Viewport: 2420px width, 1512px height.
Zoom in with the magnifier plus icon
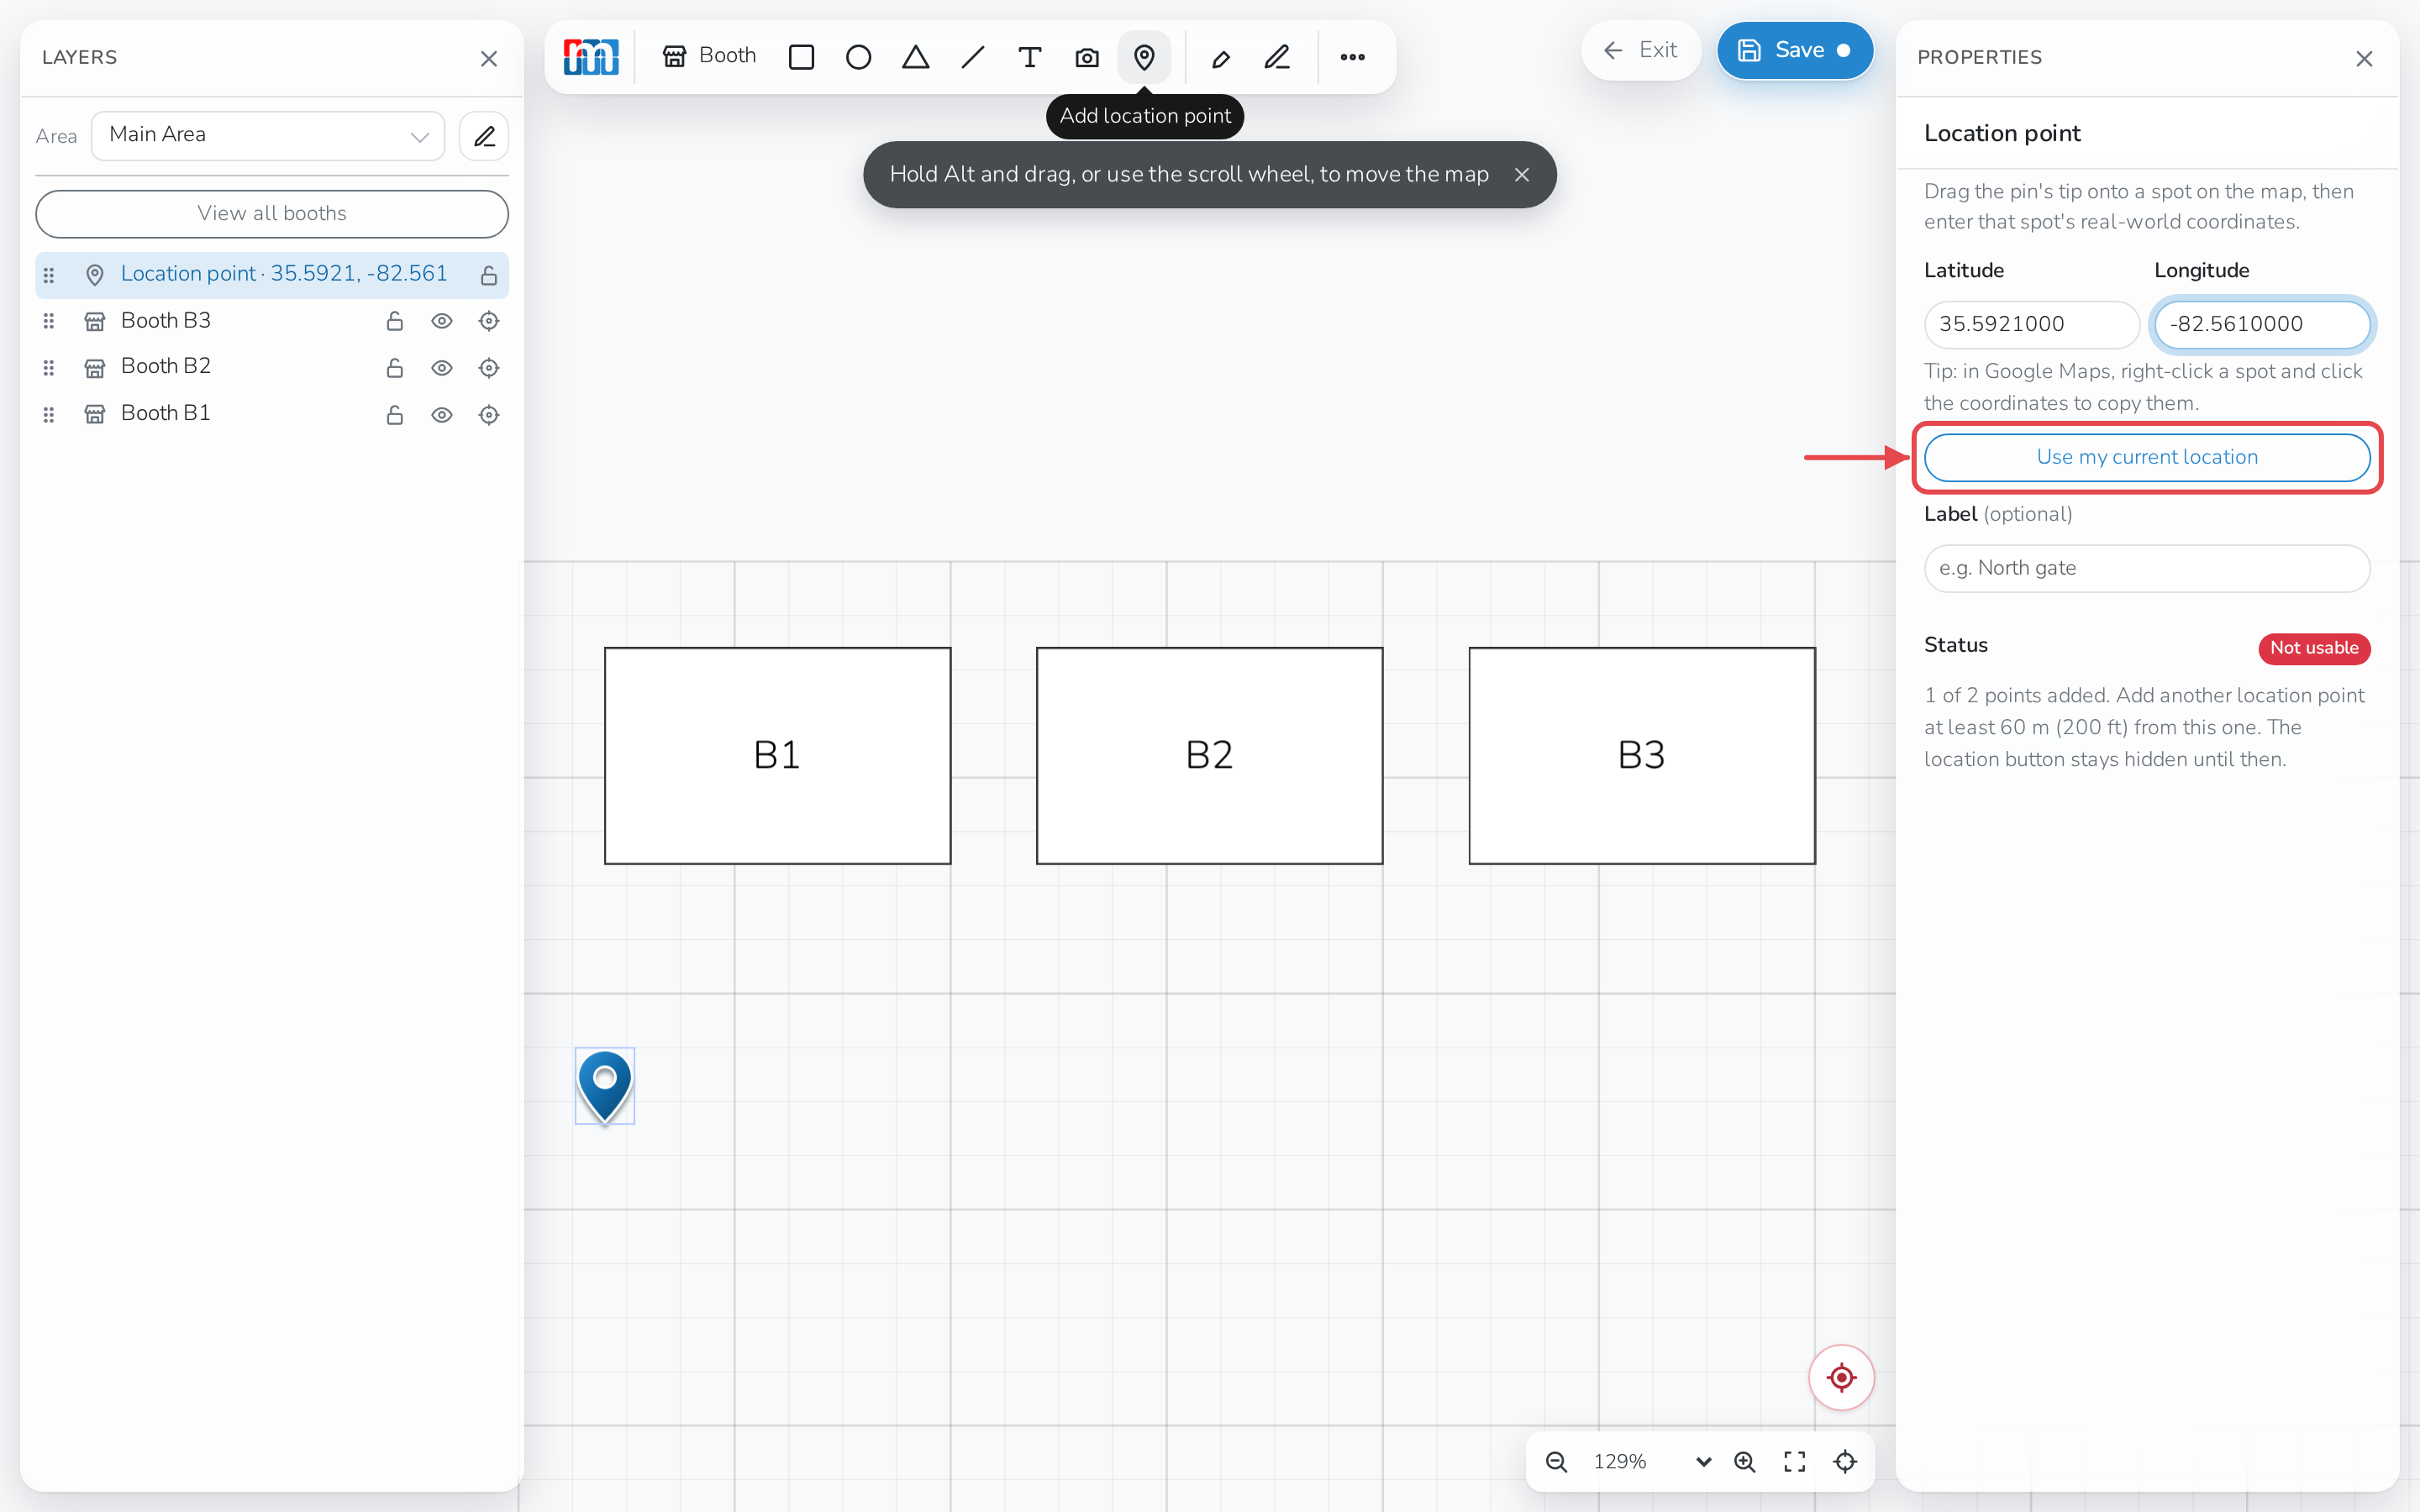tap(1745, 1462)
